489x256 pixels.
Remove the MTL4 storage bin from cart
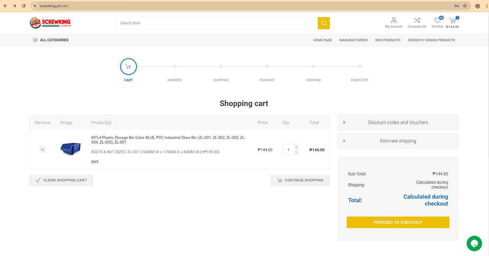42,150
